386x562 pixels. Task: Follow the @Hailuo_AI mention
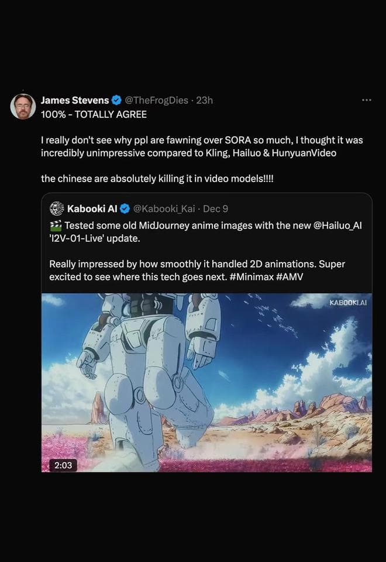point(342,226)
